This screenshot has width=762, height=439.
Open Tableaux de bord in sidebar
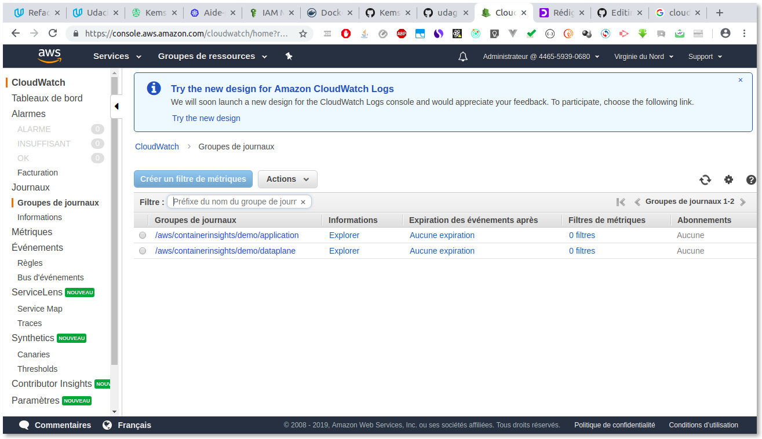tap(47, 98)
